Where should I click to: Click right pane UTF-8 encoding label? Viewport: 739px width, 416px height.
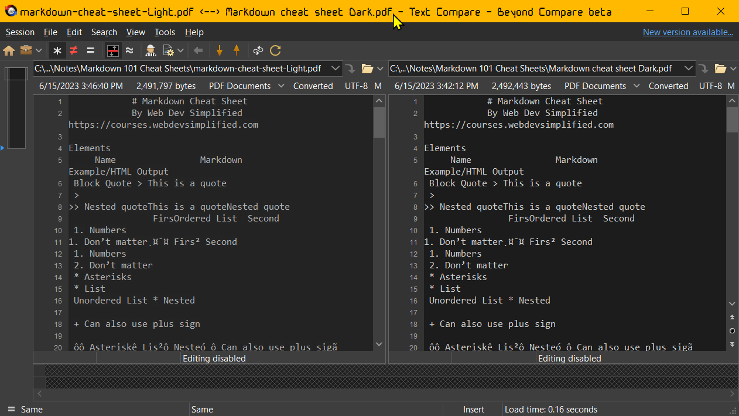point(711,86)
